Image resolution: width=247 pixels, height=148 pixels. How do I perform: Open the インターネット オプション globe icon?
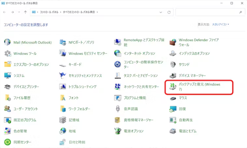click(x=117, y=53)
